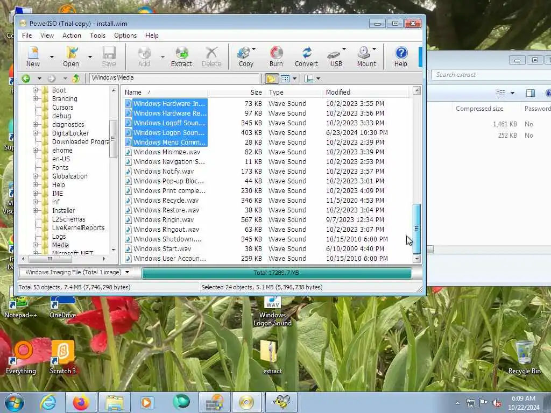
Task: Click the Copy toolbar icon
Action: click(x=245, y=56)
